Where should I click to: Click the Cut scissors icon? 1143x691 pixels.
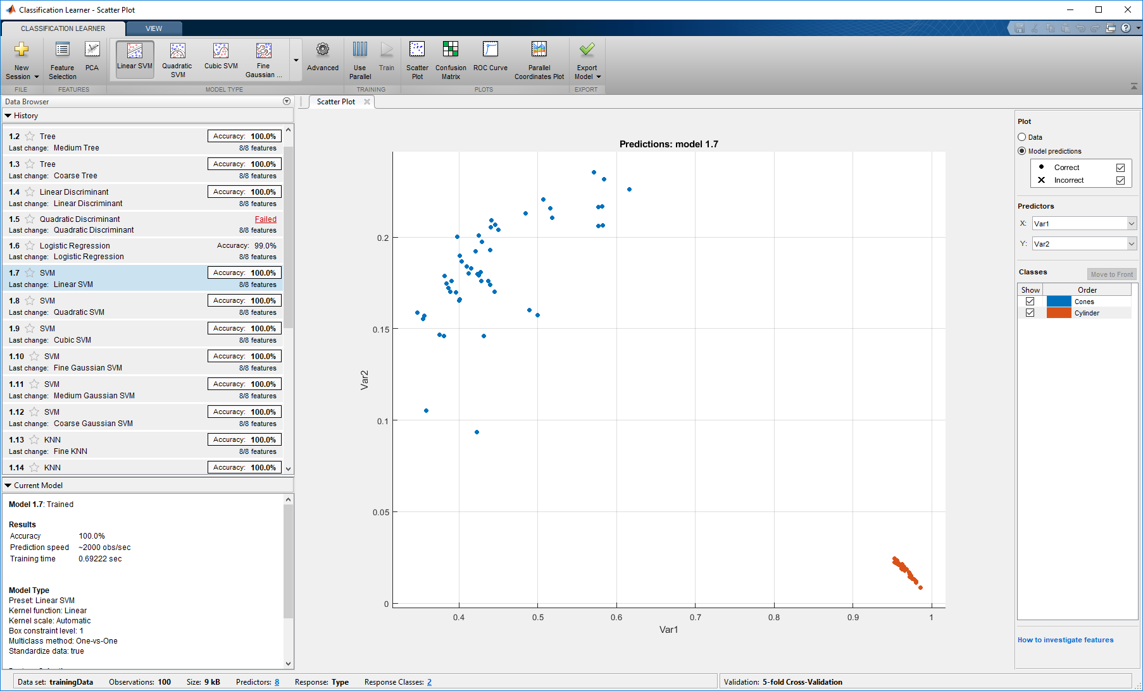click(1035, 28)
